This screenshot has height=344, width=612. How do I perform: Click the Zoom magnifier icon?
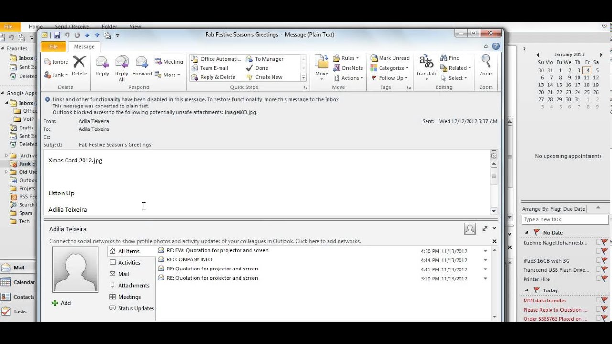pos(486,62)
